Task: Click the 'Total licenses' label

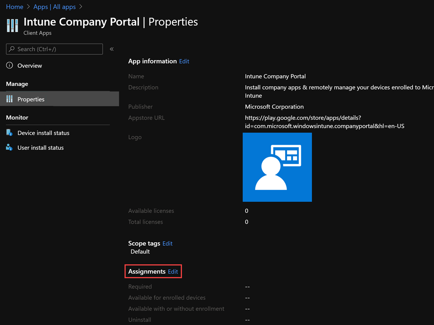Action: coord(146,222)
